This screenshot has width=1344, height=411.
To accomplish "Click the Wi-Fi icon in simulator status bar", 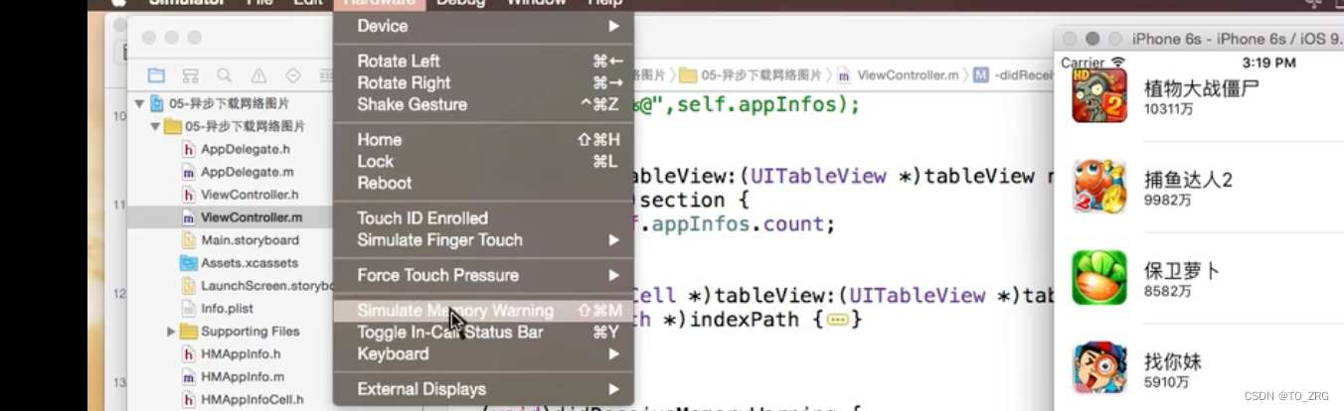I will [x=1118, y=63].
